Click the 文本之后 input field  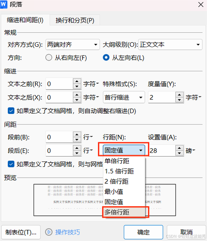point(59,97)
